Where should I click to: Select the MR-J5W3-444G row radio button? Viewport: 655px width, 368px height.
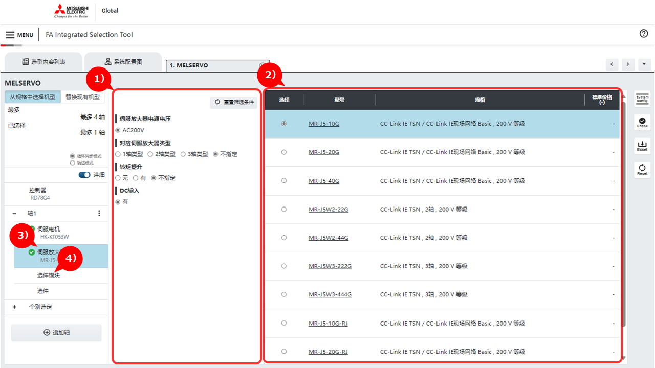tap(284, 294)
